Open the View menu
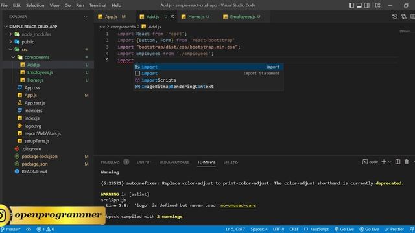Viewport: 415px width, 233px height. tap(54, 5)
